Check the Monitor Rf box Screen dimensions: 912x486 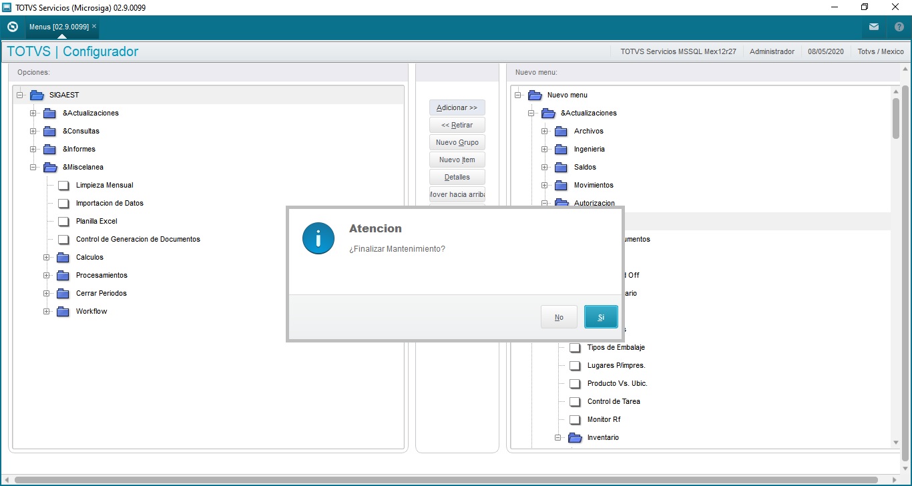575,419
